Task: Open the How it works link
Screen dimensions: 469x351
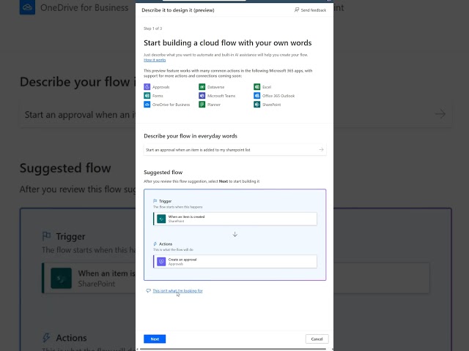Action: click(x=155, y=60)
